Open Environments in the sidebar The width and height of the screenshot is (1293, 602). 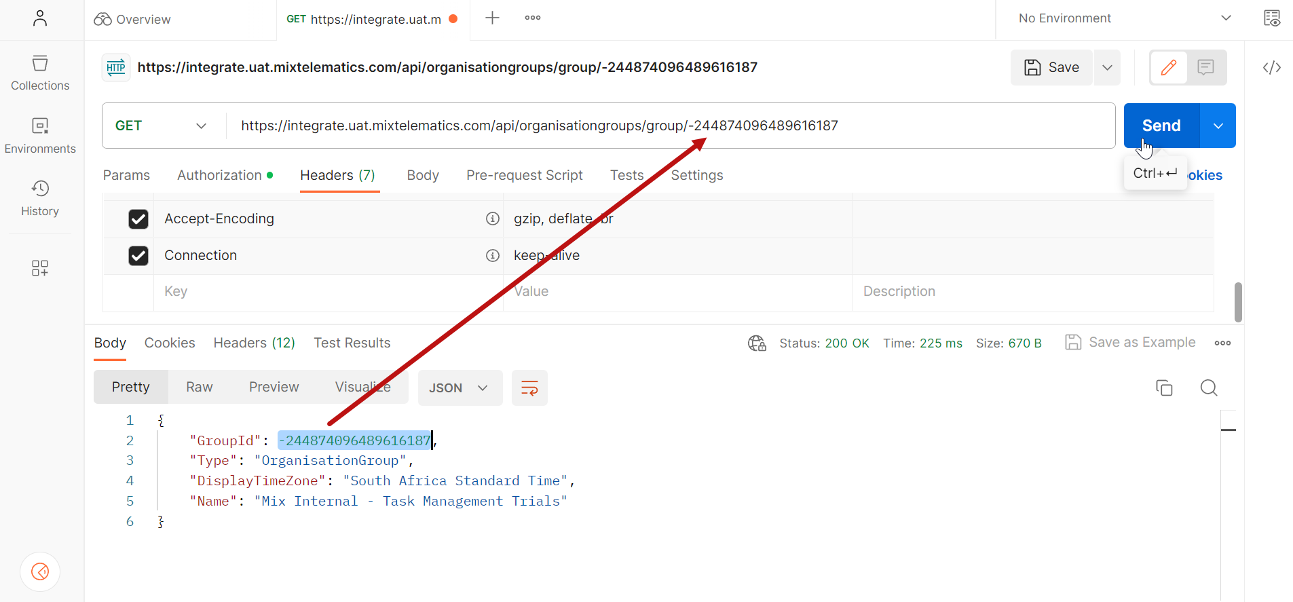coord(40,136)
